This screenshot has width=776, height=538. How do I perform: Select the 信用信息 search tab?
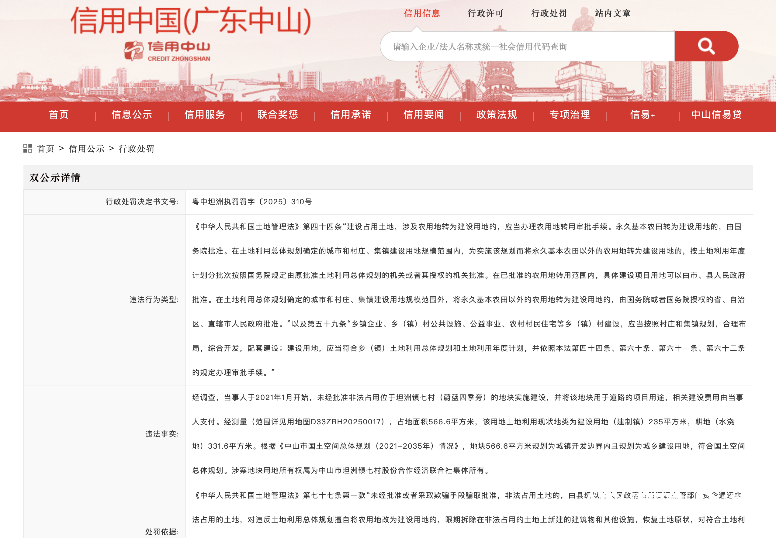422,13
